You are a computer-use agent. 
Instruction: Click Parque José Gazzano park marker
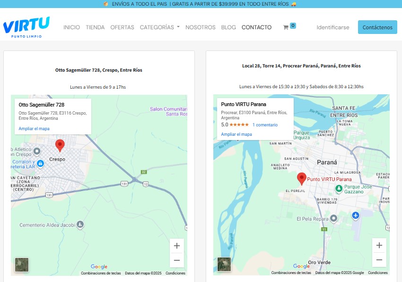point(339,189)
